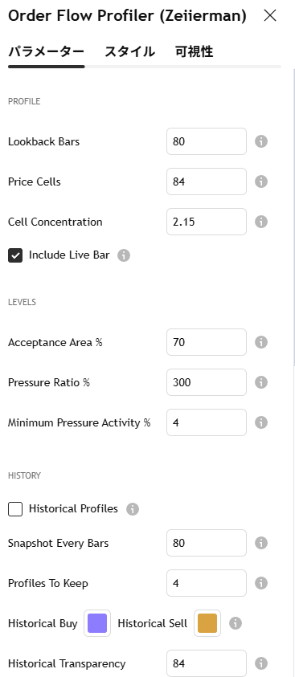Switch to the スタイル tab

pyautogui.click(x=129, y=52)
